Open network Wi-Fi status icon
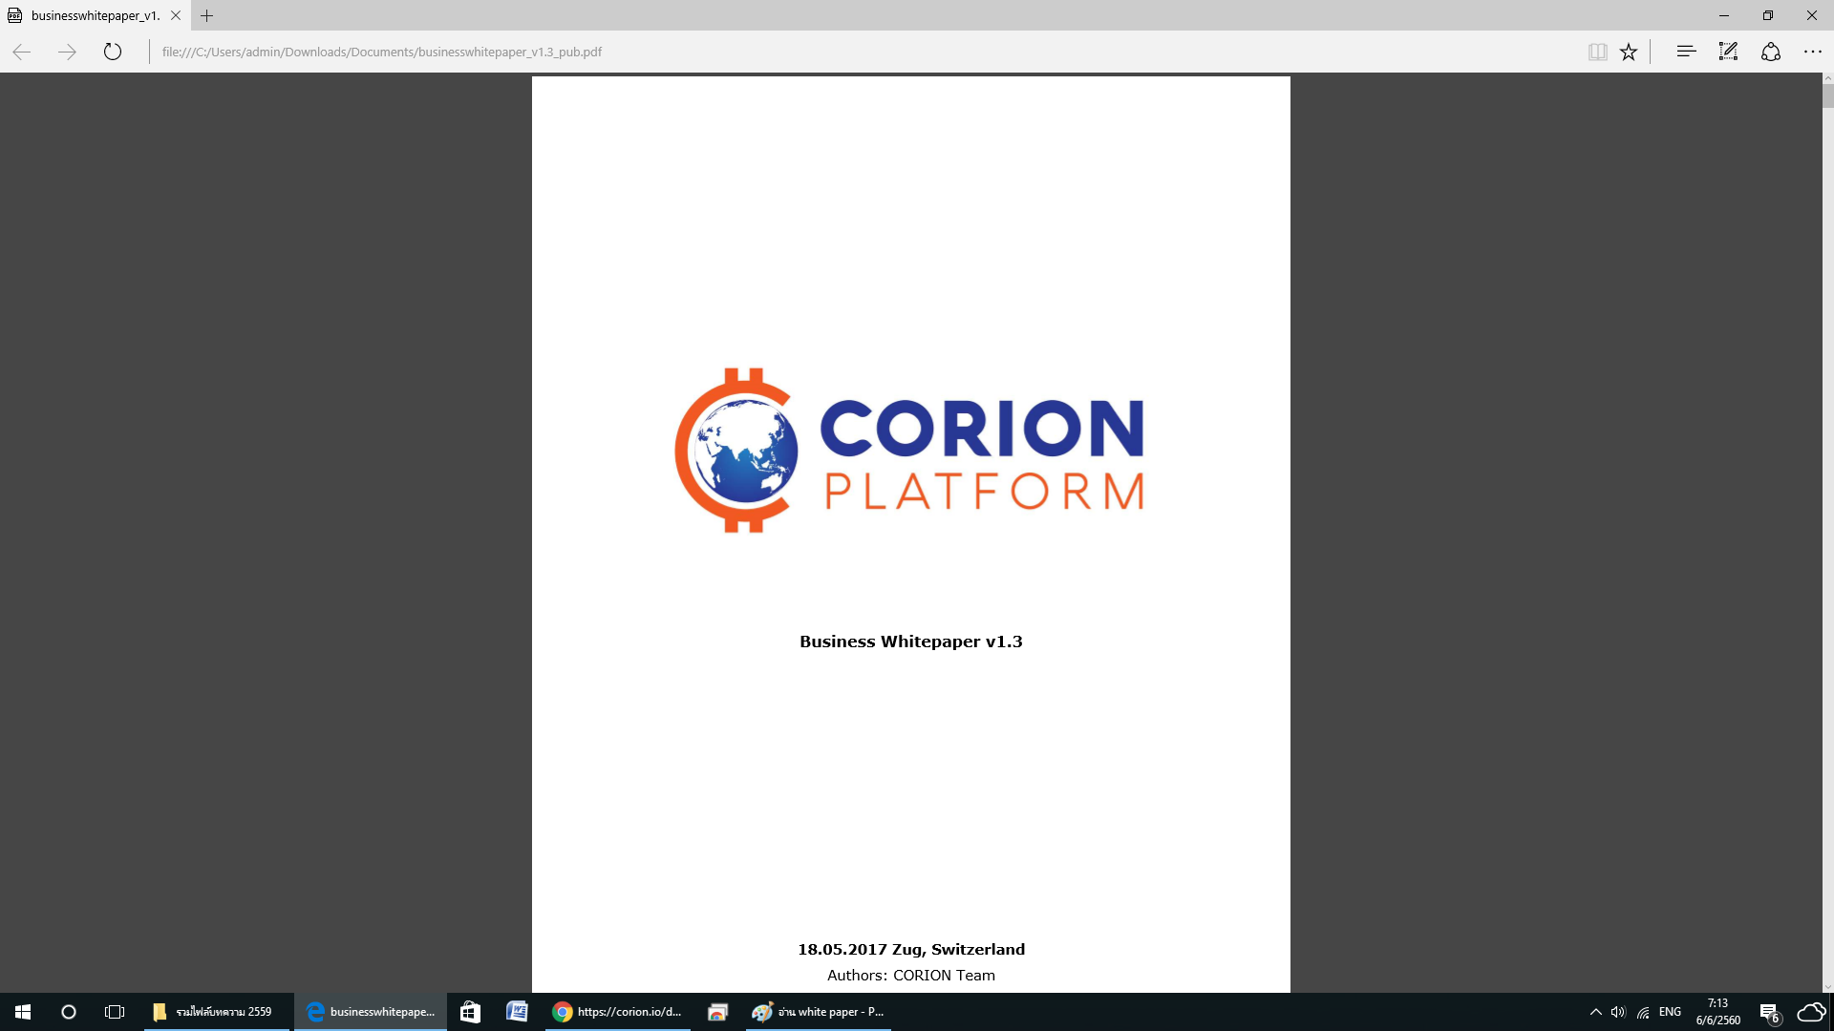This screenshot has width=1834, height=1031. point(1643,1012)
